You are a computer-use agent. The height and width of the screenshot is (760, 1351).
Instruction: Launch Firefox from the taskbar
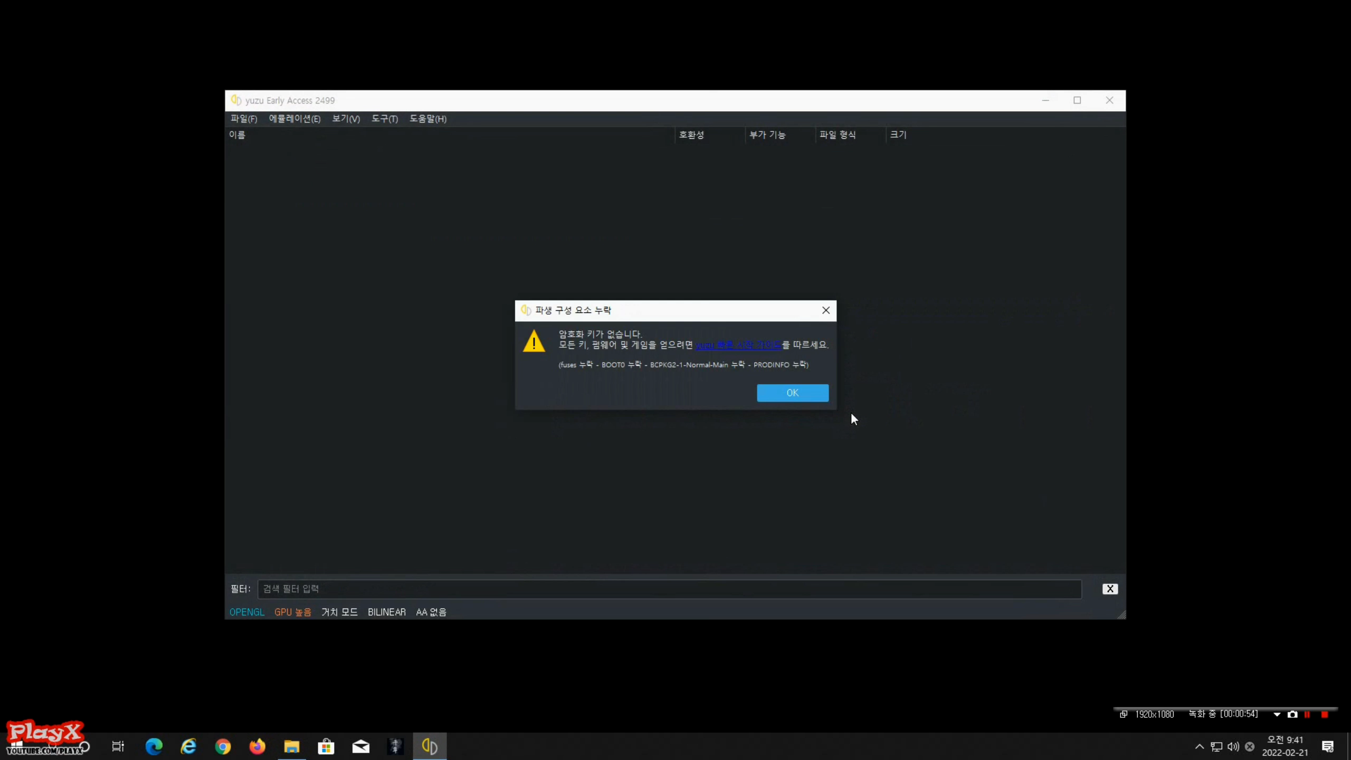coord(257,746)
